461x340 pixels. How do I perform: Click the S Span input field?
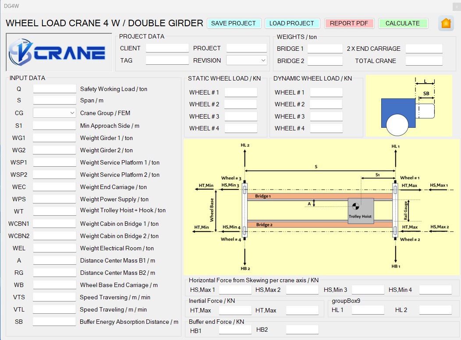point(54,100)
